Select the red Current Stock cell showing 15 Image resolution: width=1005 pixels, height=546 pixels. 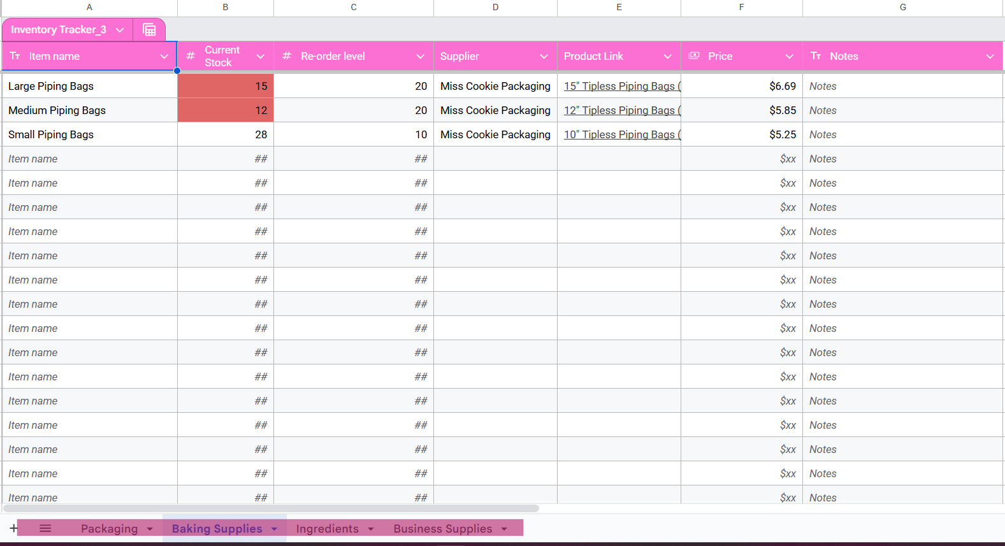[226, 86]
